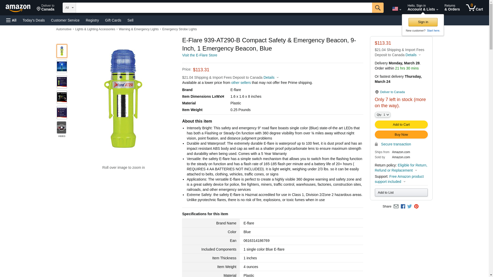Open the search category All dropdown
This screenshot has height=277, width=493.
[69, 8]
